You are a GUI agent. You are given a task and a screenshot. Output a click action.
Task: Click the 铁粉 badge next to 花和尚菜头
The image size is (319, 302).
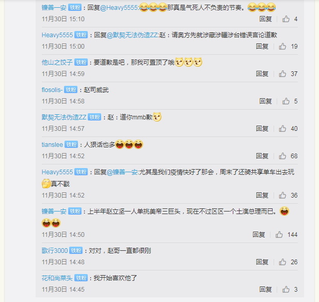click(81, 278)
